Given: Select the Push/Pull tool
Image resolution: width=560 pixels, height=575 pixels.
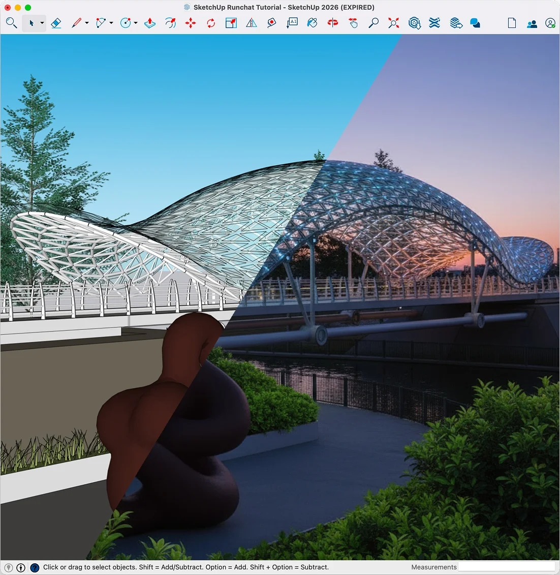Looking at the screenshot, I should [x=149, y=23].
